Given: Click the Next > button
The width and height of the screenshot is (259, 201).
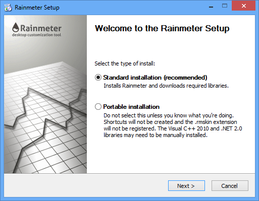Looking at the screenshot, I should coord(186,186).
